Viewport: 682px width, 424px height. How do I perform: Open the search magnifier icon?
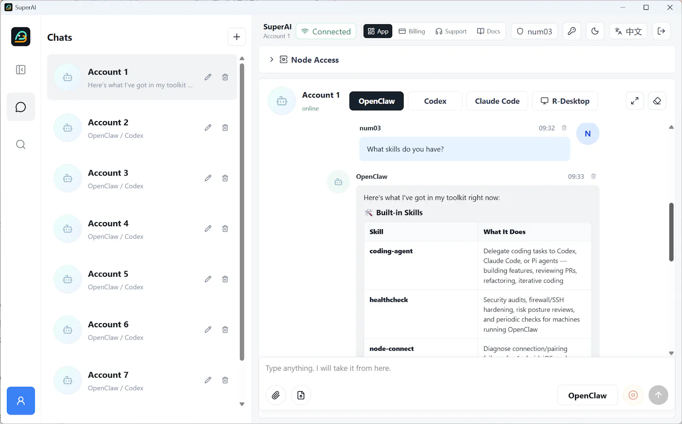tap(20, 144)
